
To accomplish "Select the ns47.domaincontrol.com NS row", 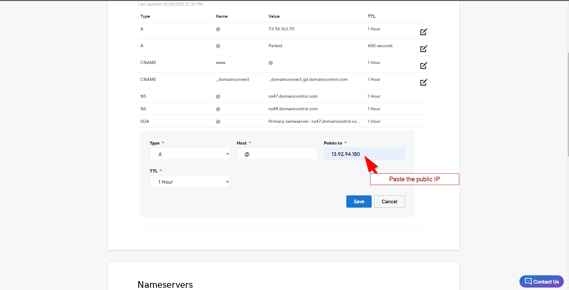I will pyautogui.click(x=283, y=96).
